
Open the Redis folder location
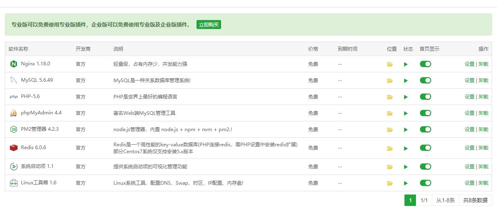click(x=390, y=148)
